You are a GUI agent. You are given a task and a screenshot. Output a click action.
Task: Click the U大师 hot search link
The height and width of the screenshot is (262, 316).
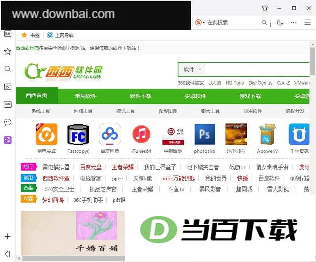coord(215,83)
